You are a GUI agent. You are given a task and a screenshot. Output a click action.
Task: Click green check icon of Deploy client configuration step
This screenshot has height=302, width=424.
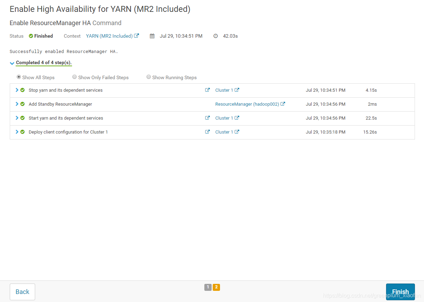tap(23, 132)
